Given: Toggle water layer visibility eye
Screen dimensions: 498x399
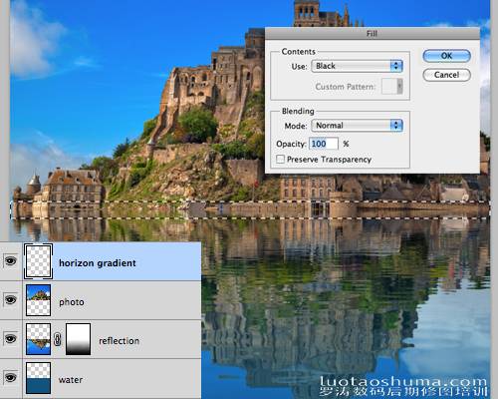Looking at the screenshot, I should point(10,378).
